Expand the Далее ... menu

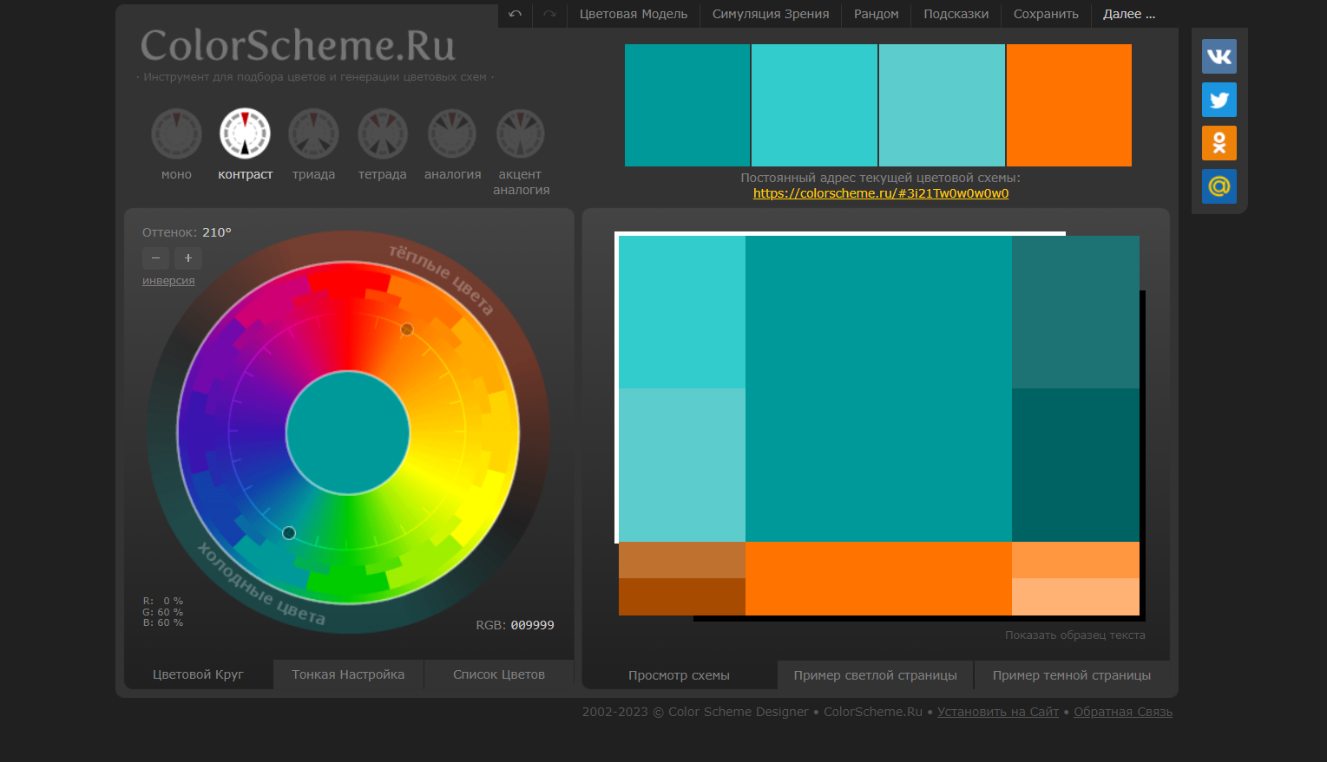click(x=1129, y=14)
